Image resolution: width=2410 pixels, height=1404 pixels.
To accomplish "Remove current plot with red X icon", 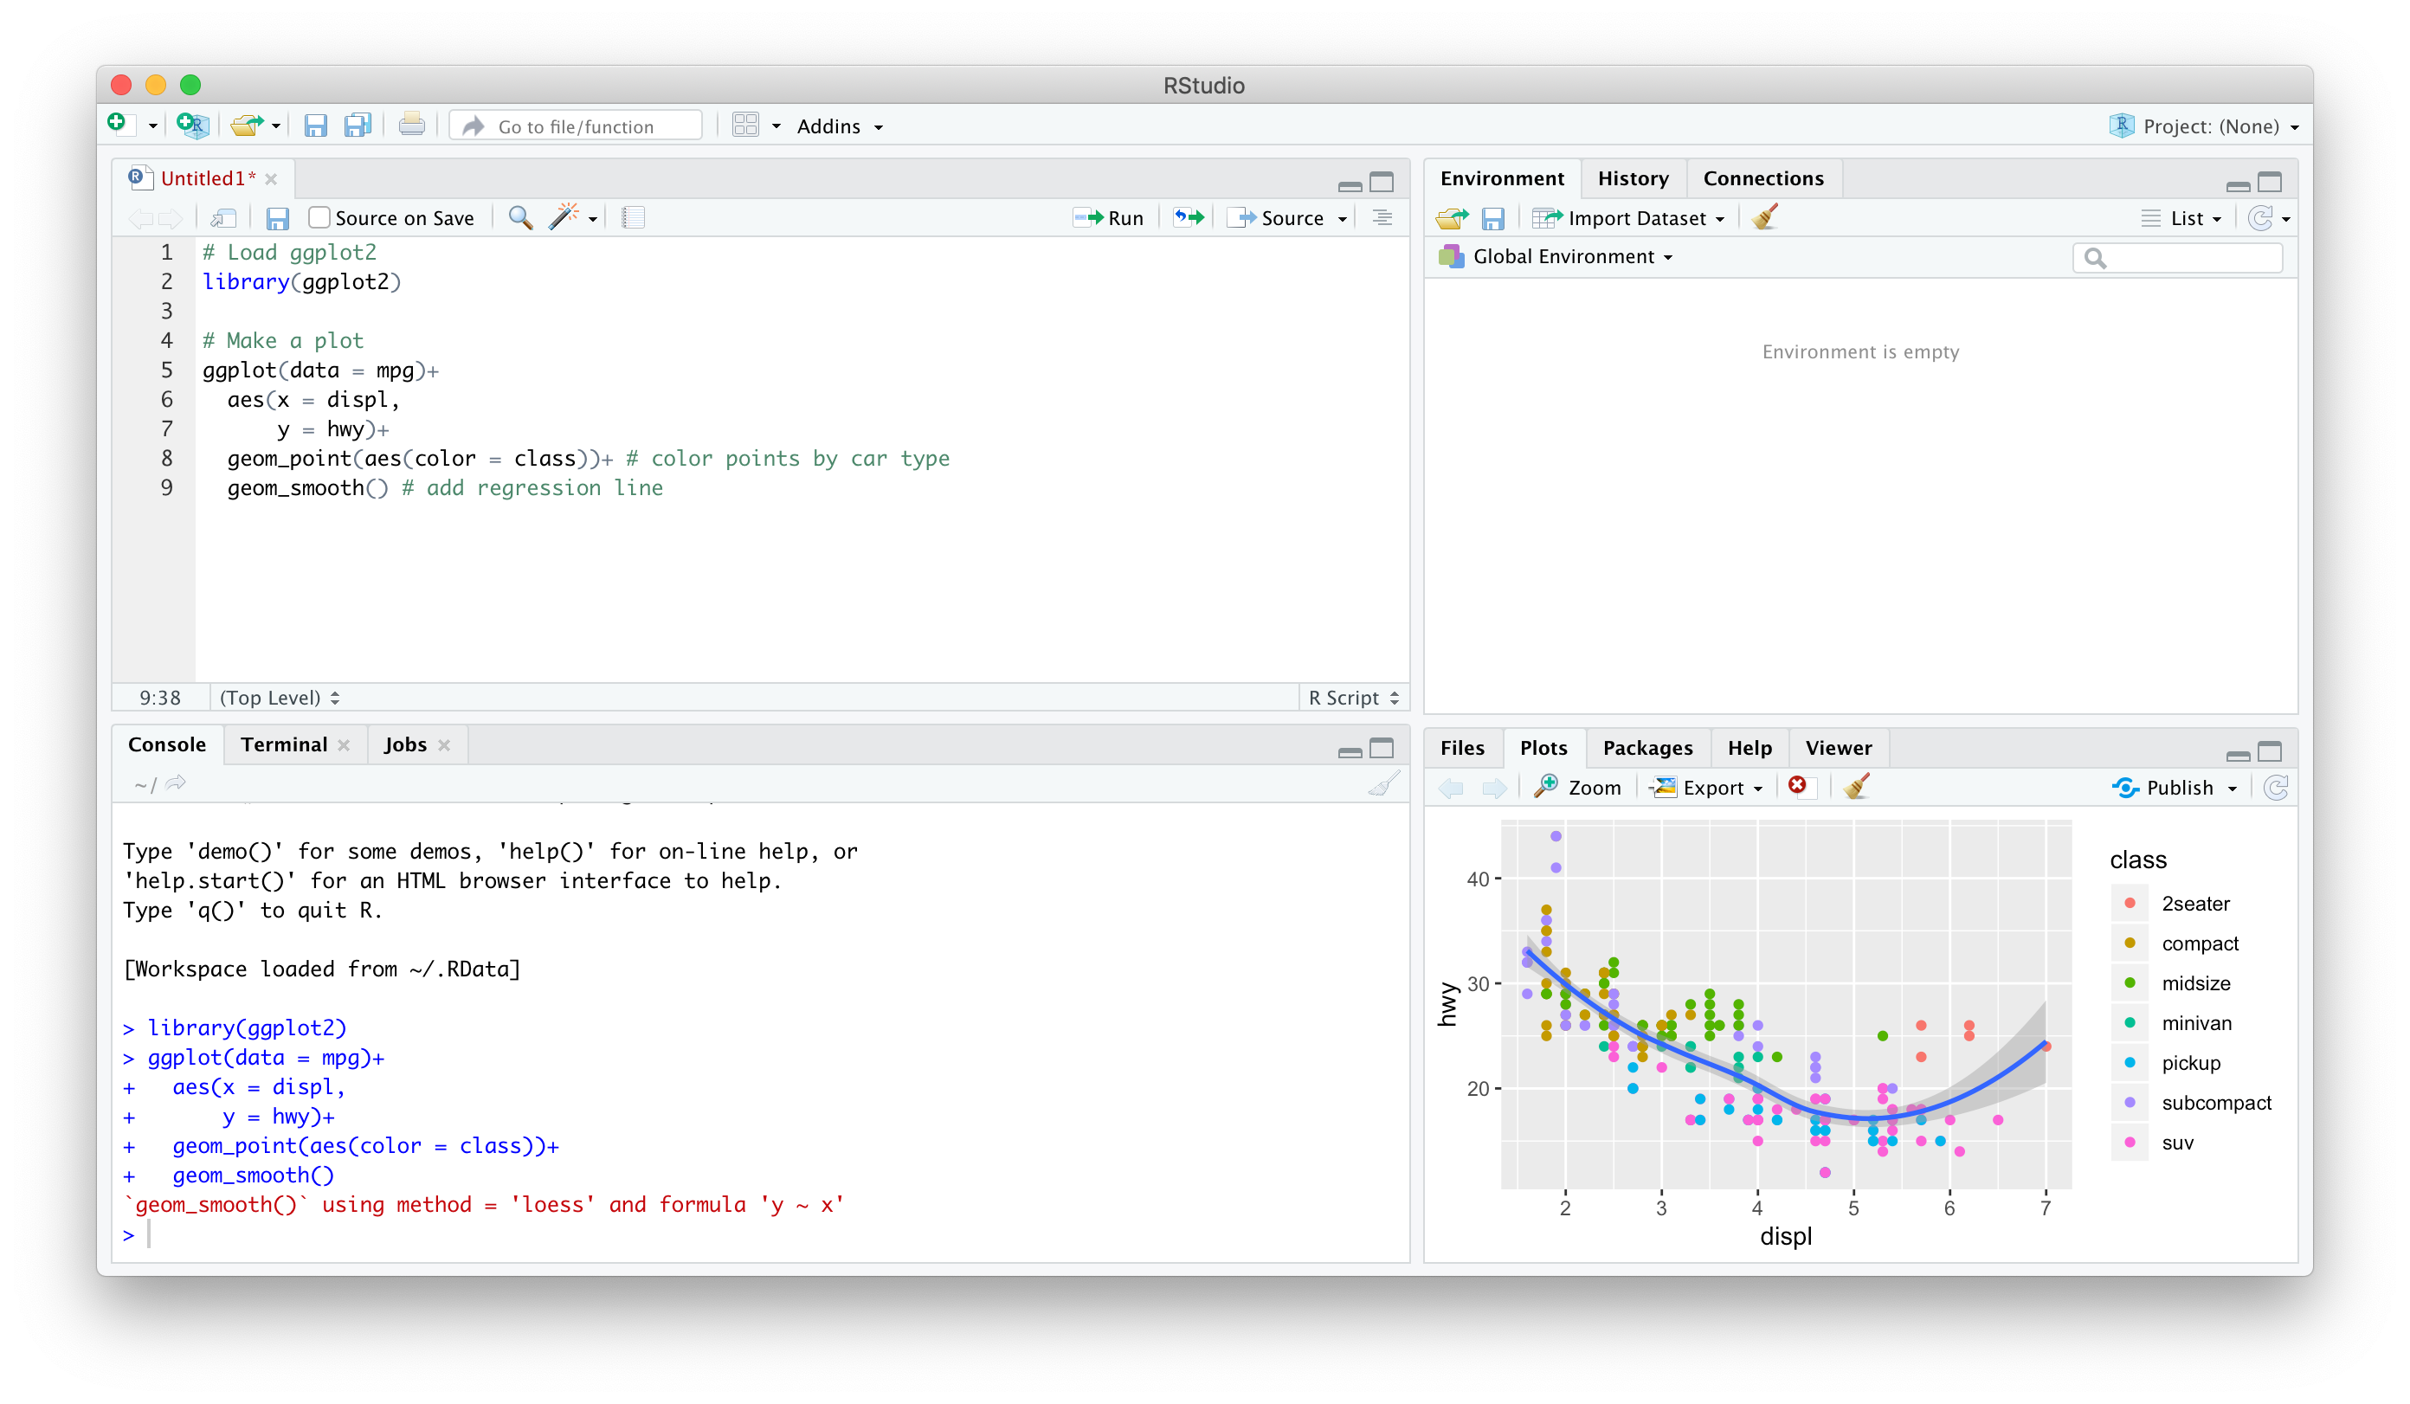I will [1797, 785].
